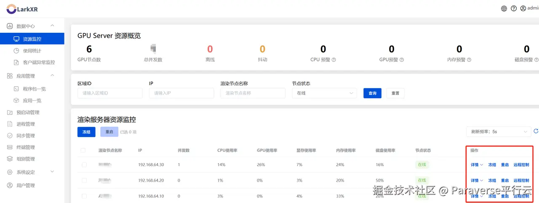Screen dimensions: 539x203
Task: Click the 内存预警 help icon
Action: pos(469,60)
